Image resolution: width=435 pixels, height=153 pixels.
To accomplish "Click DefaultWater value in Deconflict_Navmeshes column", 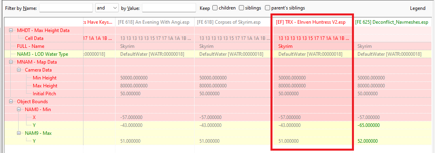I will [x=389, y=54].
